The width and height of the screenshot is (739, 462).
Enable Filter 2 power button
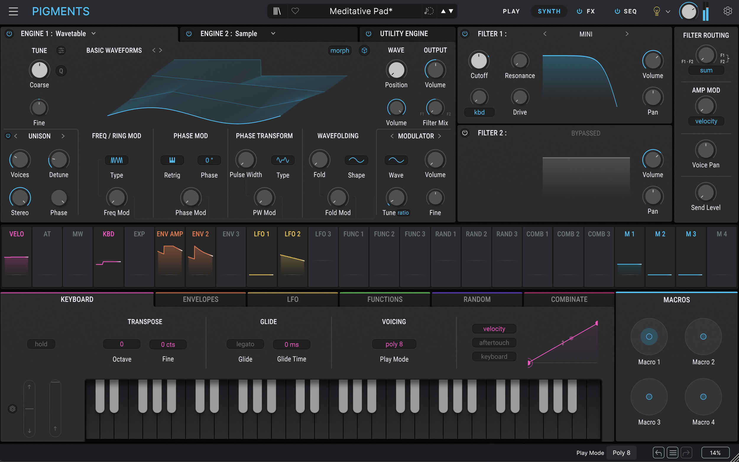click(x=465, y=133)
